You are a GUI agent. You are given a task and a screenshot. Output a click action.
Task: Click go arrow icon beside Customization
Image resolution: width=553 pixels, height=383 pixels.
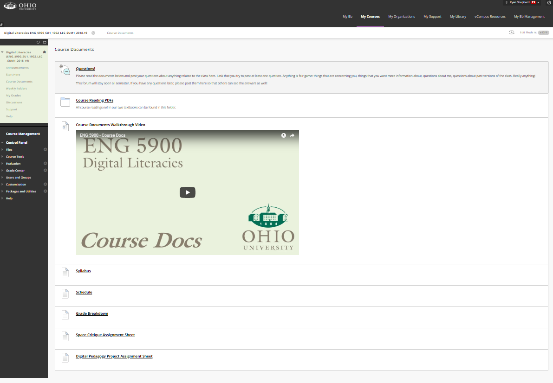click(x=45, y=184)
